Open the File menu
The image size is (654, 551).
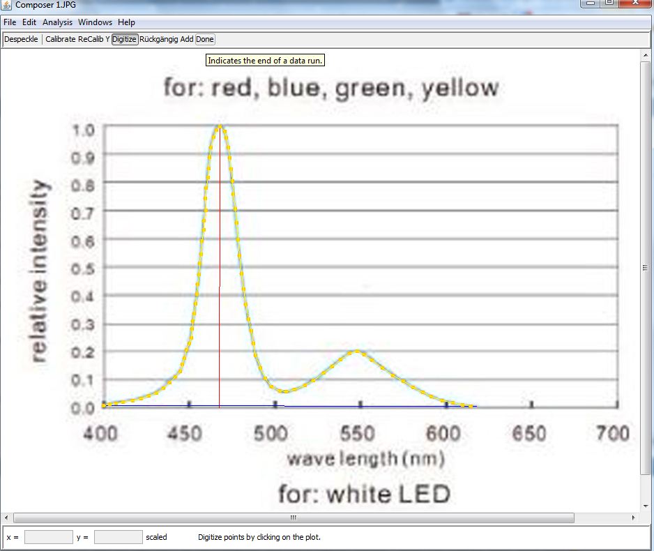[x=10, y=22]
